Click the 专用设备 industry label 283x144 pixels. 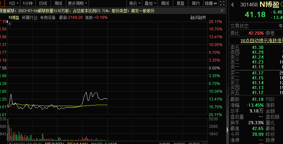pos(48,18)
